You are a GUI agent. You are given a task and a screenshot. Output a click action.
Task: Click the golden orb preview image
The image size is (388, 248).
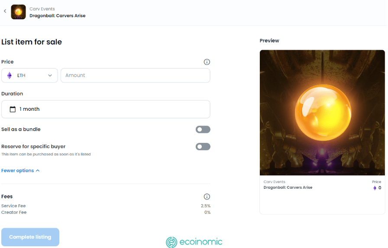(x=322, y=113)
